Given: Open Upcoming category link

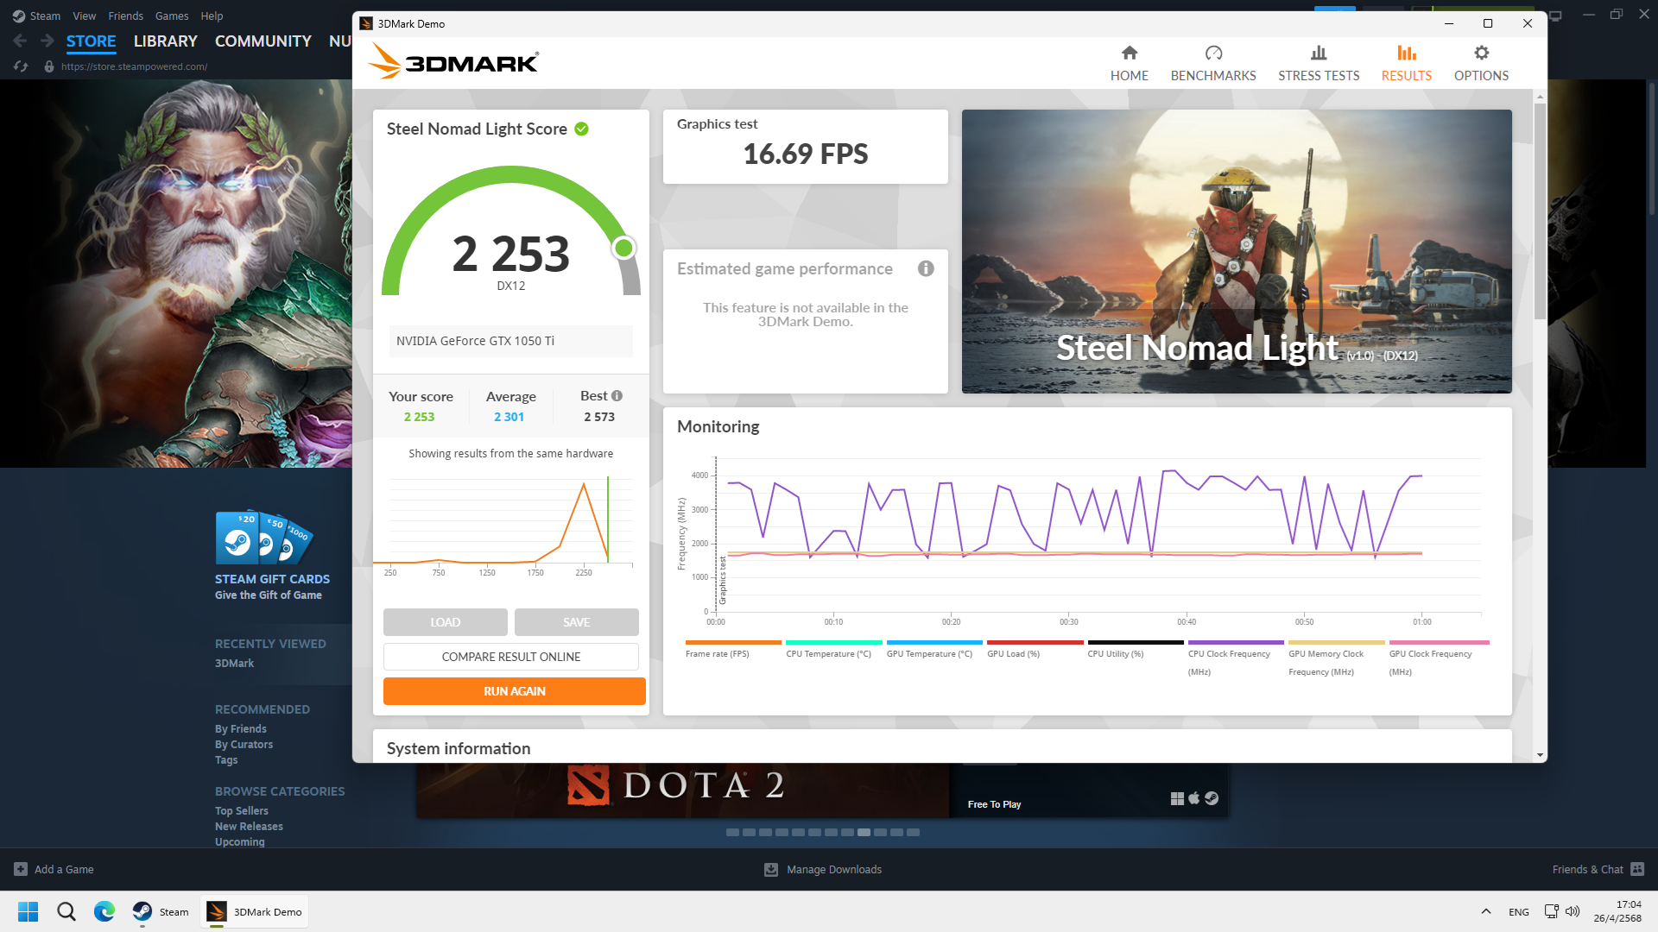Looking at the screenshot, I should (239, 842).
